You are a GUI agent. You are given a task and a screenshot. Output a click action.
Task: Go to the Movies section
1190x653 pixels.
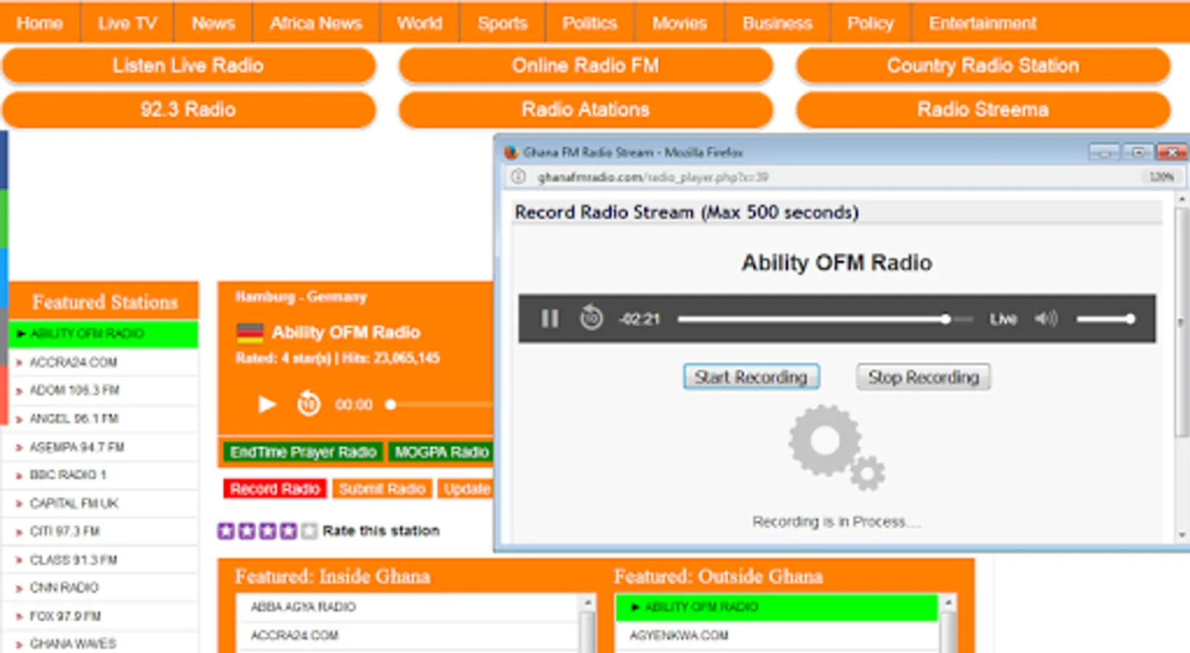click(x=679, y=23)
